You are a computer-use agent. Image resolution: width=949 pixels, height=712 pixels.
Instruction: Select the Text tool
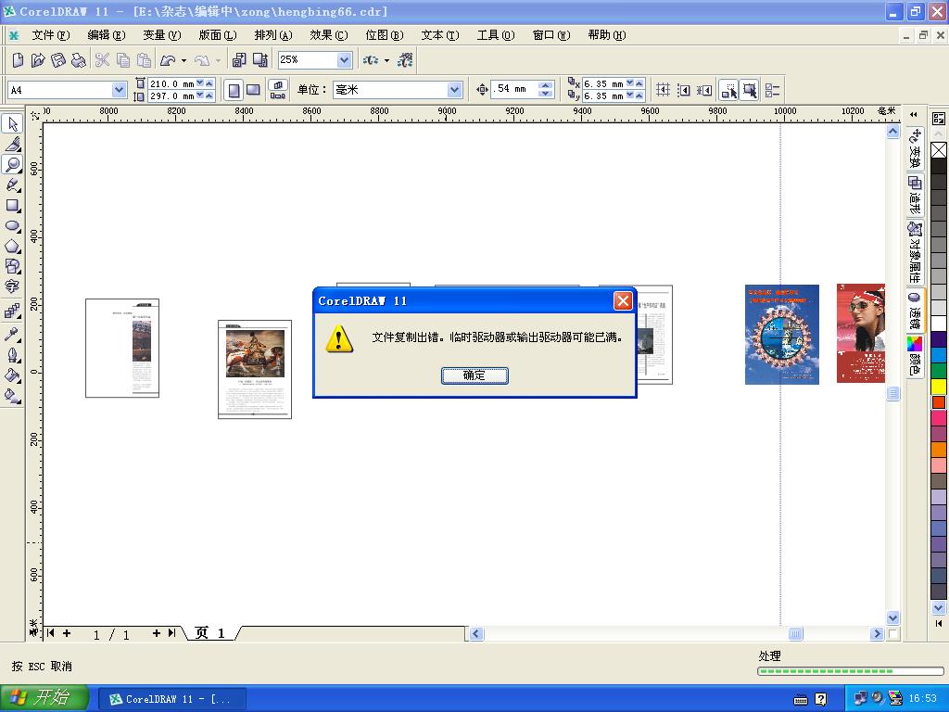coord(12,286)
